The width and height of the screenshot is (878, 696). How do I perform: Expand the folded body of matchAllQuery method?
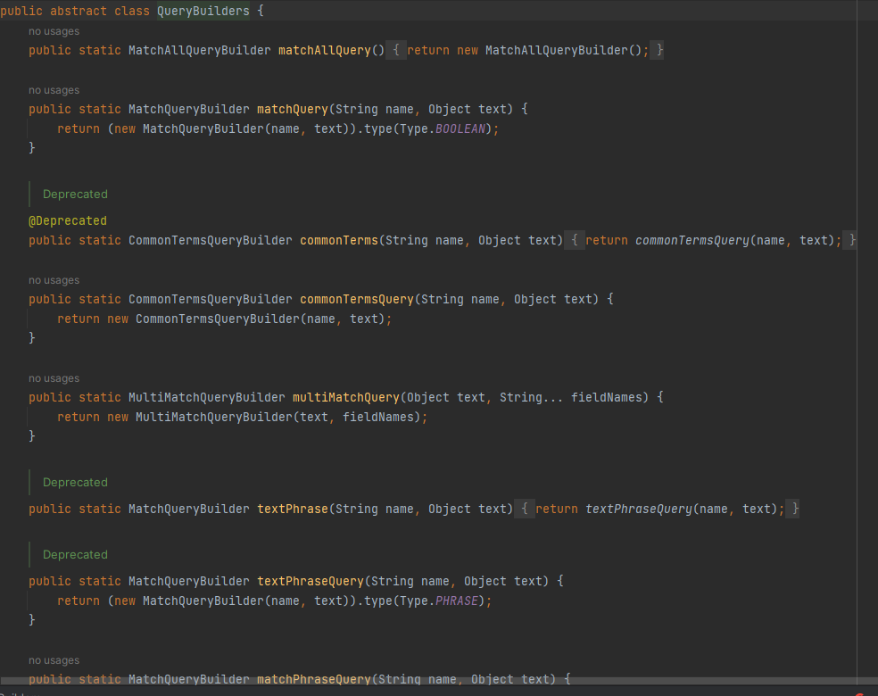(x=396, y=50)
